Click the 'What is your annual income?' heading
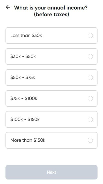 (x=51, y=8)
